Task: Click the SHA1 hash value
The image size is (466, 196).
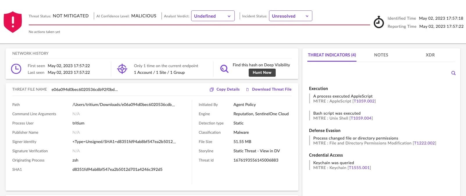Action: [117, 169]
